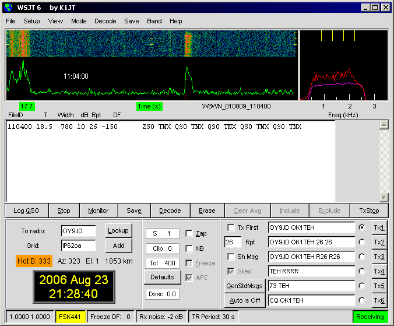
Task: Open the View menu
Action: coord(55,21)
